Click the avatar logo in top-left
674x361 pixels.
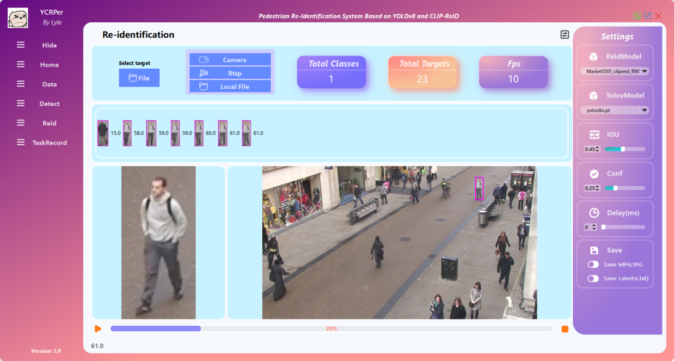point(18,18)
